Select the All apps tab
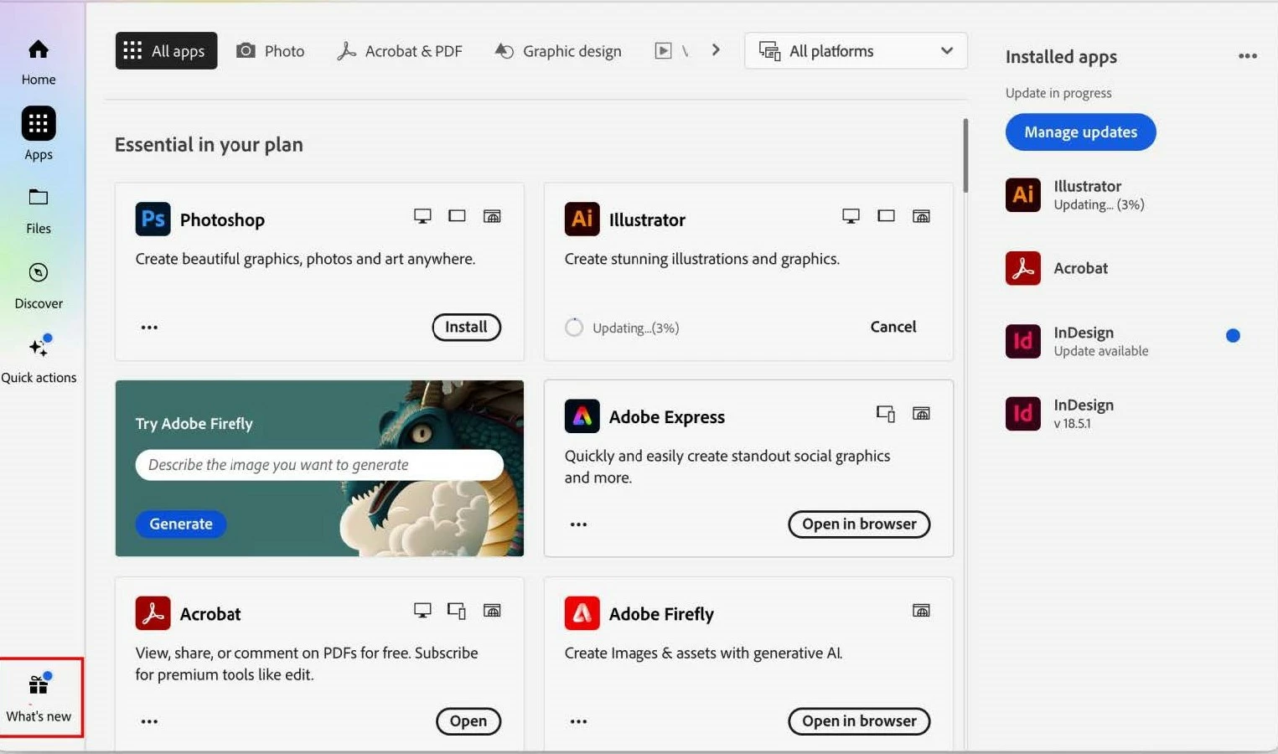This screenshot has height=754, width=1278. (166, 51)
